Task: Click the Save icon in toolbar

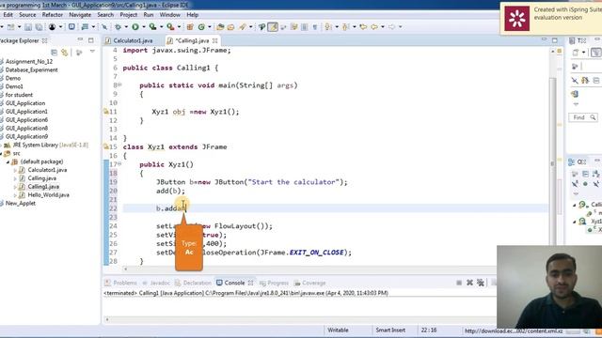Action: (28, 27)
